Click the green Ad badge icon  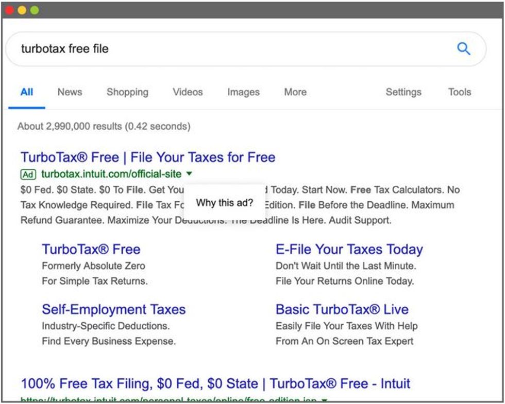[28, 174]
